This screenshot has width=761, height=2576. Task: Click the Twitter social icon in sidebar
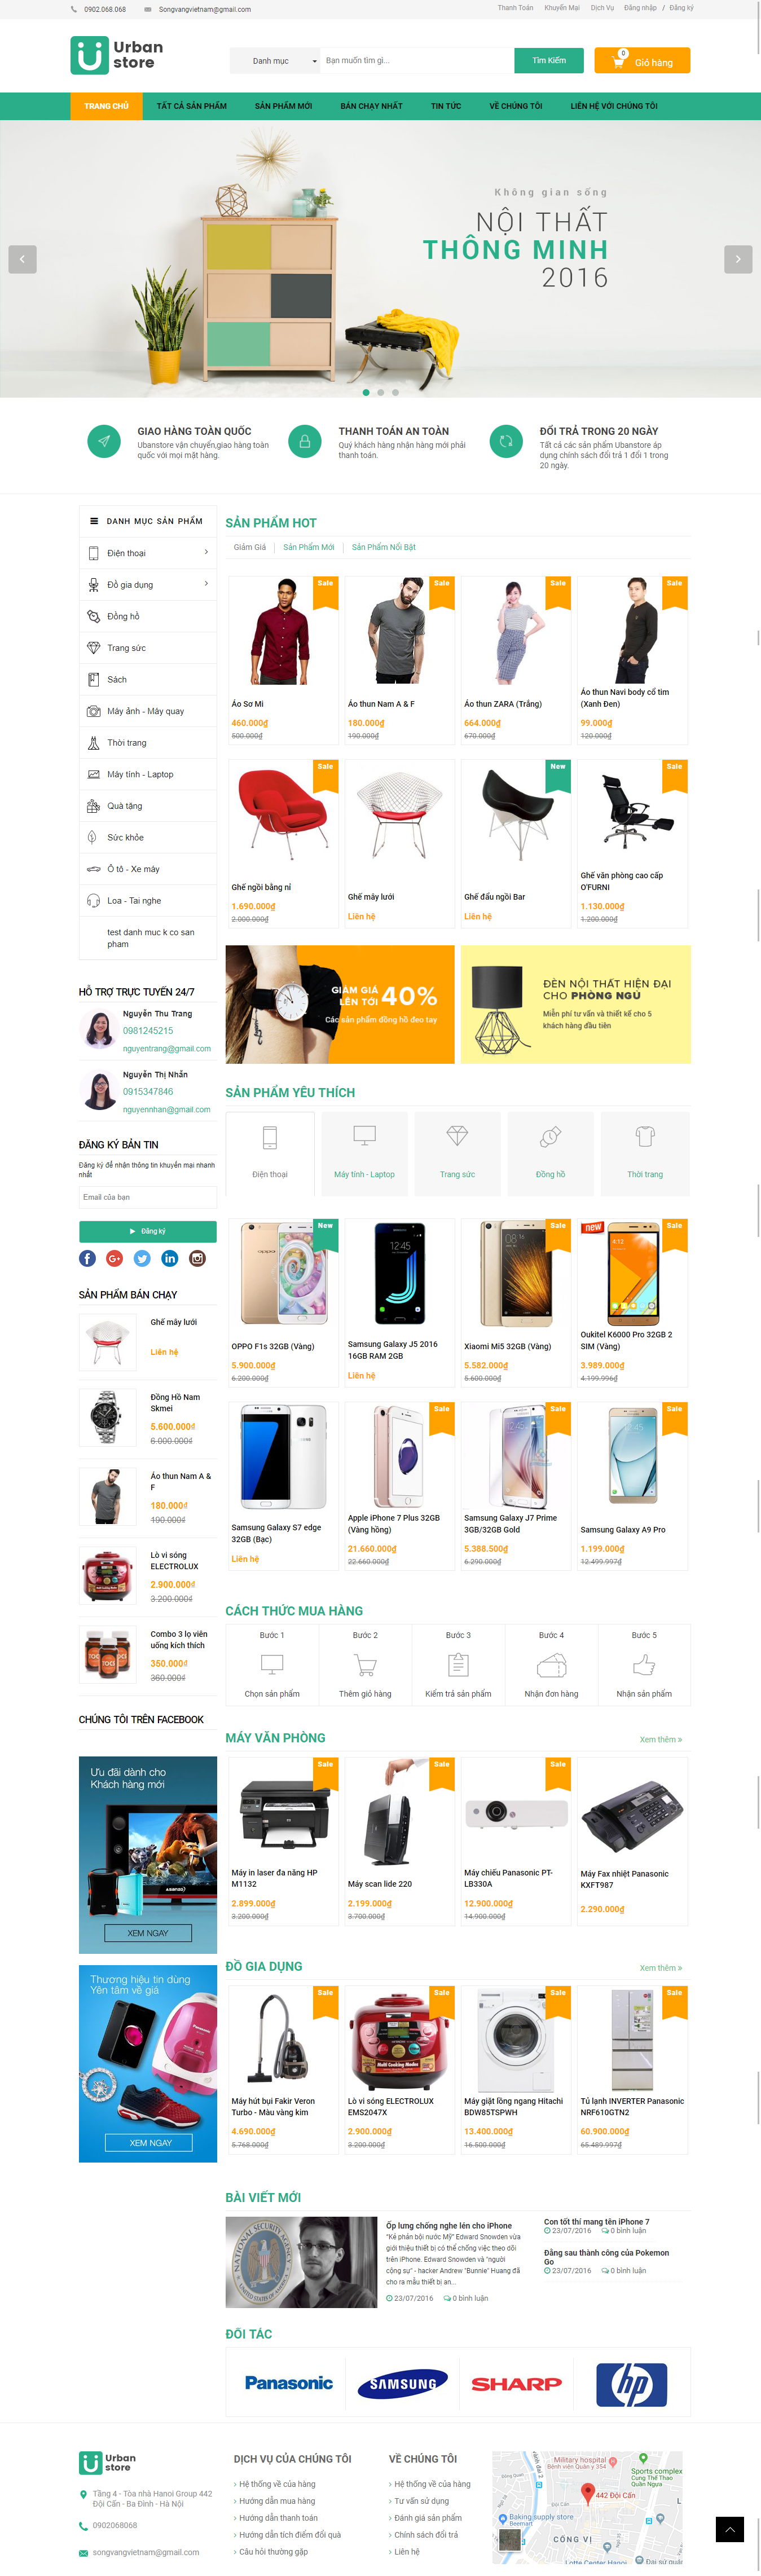coord(142,1258)
